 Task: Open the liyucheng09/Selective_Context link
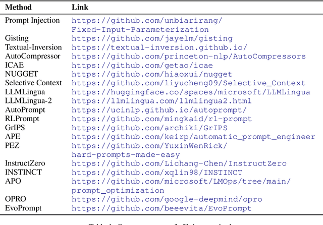(188, 83)
